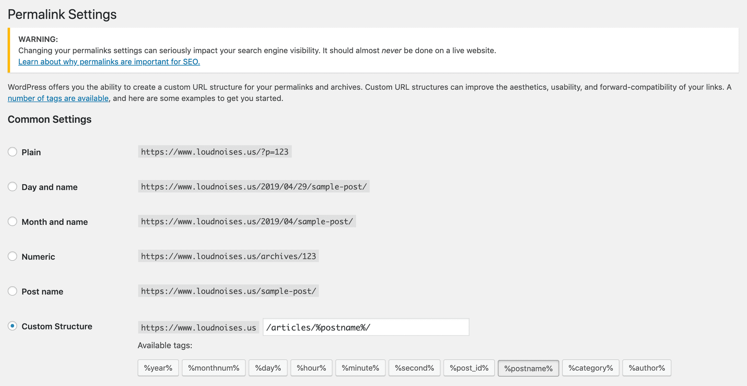Add the %minute% tag
Viewport: 747px width, 386px height.
coord(360,368)
